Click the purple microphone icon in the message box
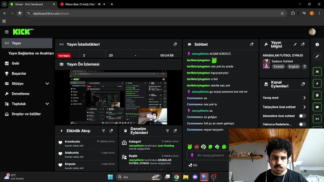324x182 pixels. pyautogui.click(x=192, y=155)
